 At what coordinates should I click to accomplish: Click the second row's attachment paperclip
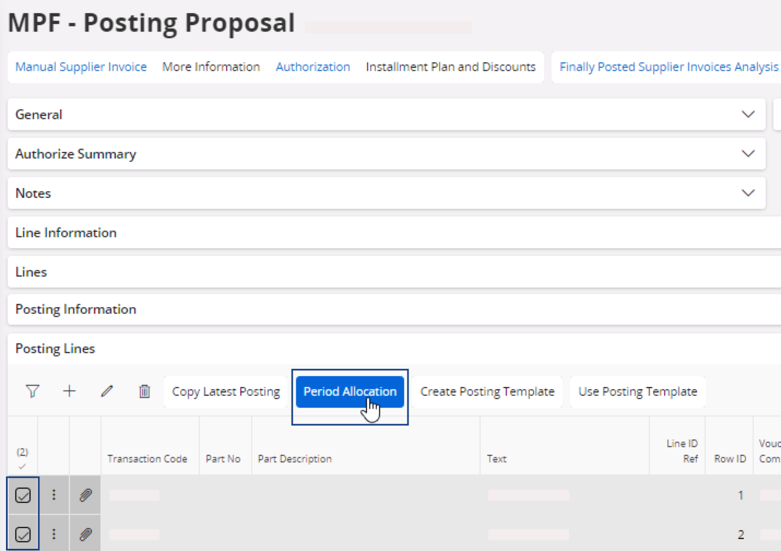point(85,534)
